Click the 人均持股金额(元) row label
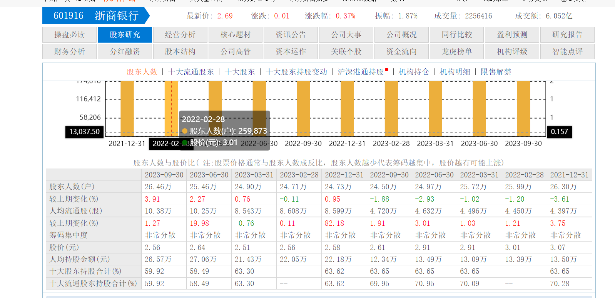The width and height of the screenshot is (615, 298). [x=80, y=259]
